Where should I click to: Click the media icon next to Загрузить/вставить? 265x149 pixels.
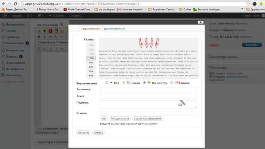tap(61, 25)
